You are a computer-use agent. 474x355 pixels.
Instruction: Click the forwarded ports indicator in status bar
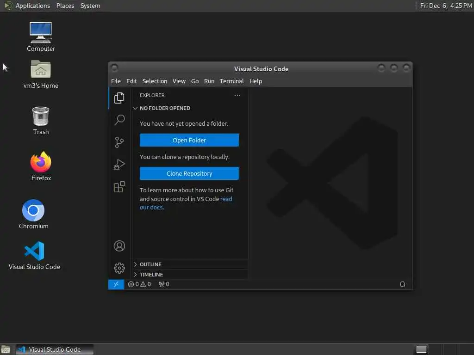tap(164, 284)
